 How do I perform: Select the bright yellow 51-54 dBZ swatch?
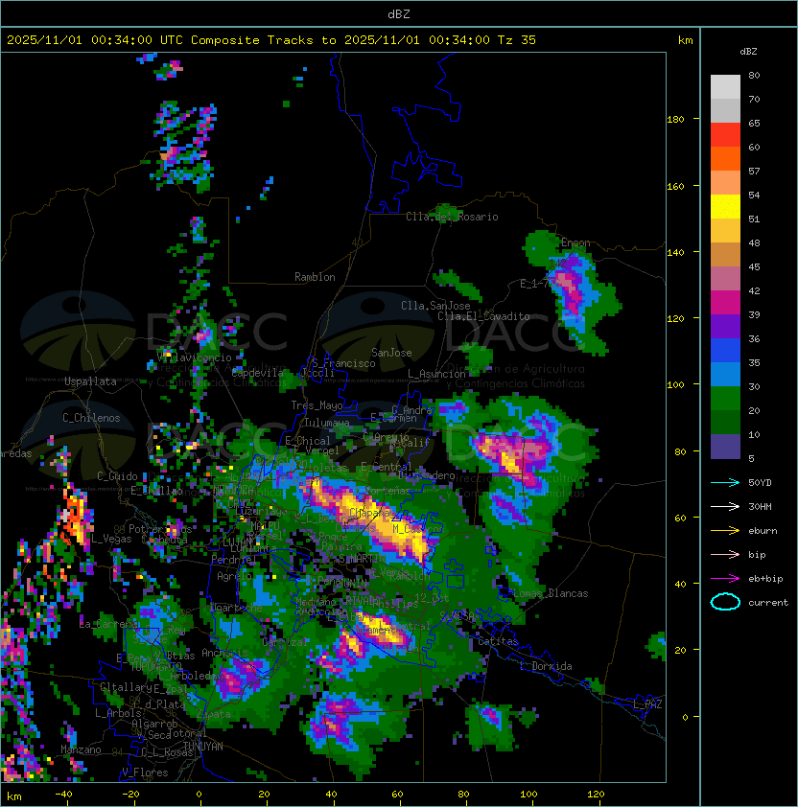[x=725, y=207]
